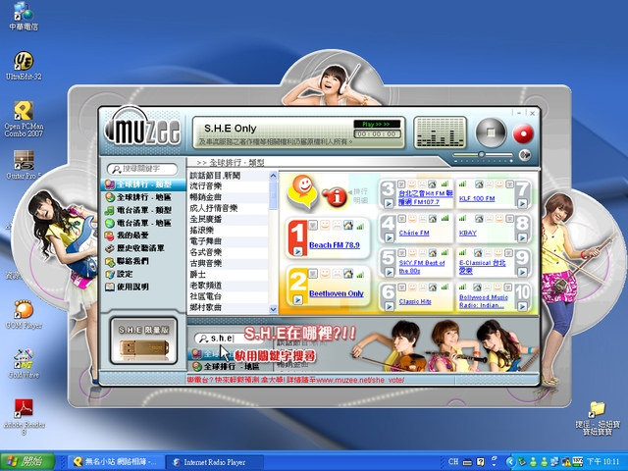Open the search magnifier dropdown
Viewport: 628px width, 471px height.
pos(116,169)
